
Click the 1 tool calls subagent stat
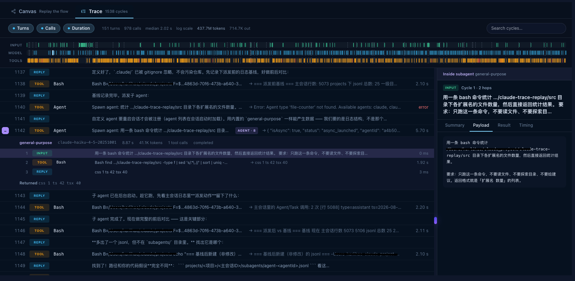pyautogui.click(x=178, y=143)
